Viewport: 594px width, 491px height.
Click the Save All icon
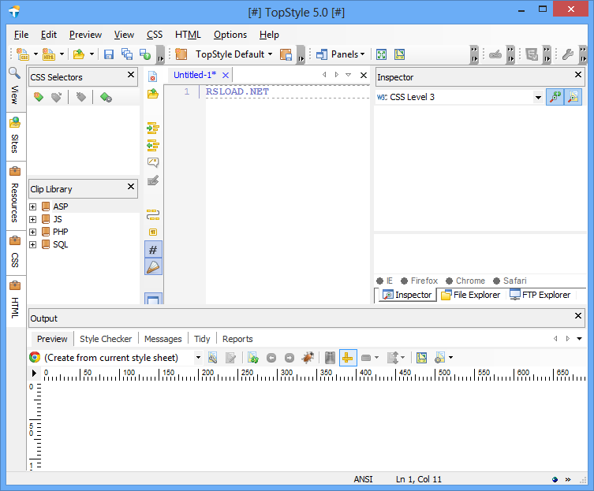(x=127, y=54)
